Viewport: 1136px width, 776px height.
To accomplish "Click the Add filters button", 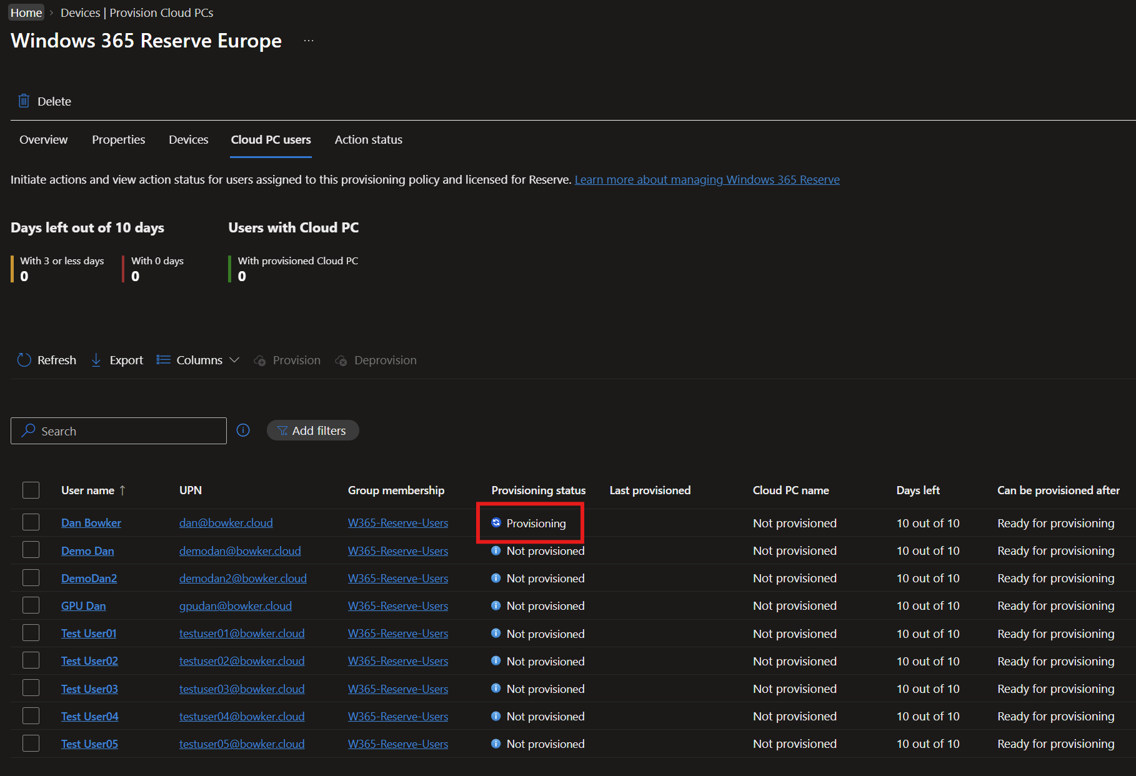I will tap(312, 430).
